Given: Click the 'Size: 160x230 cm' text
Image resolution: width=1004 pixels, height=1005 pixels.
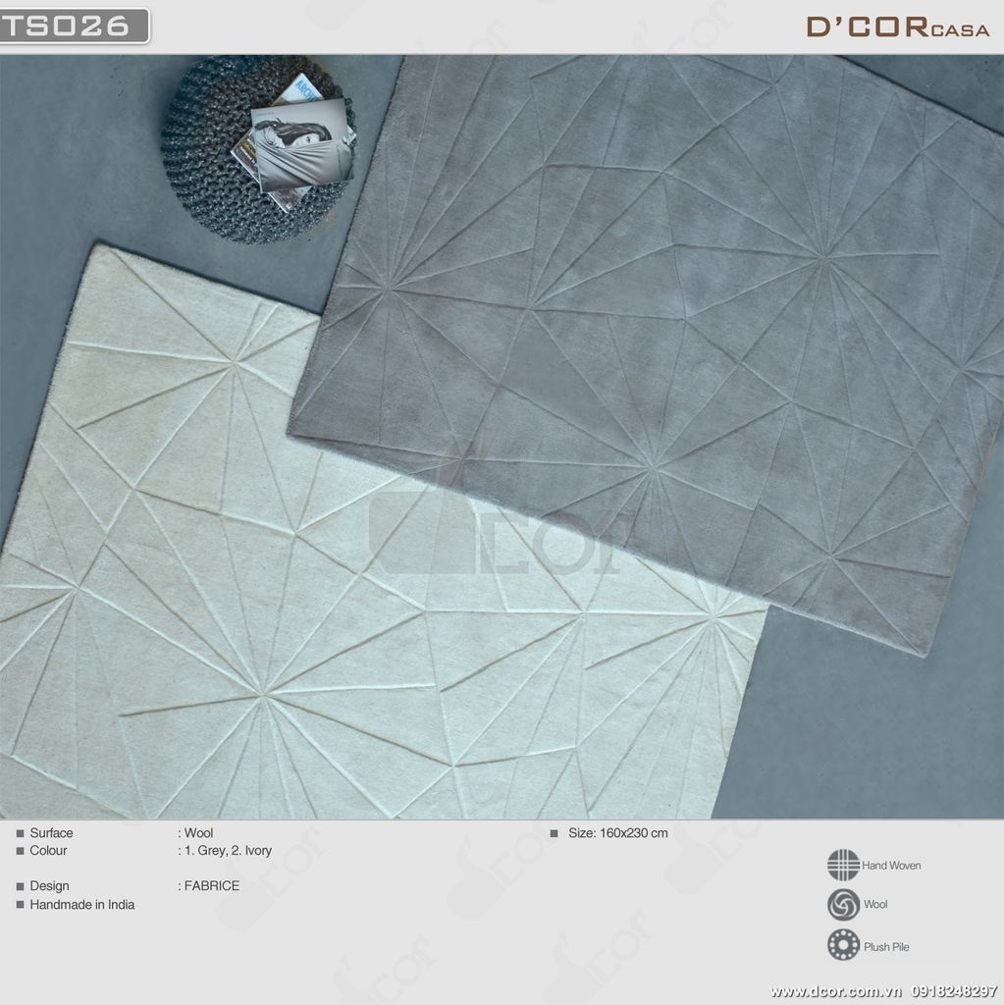Looking at the screenshot, I should [618, 832].
